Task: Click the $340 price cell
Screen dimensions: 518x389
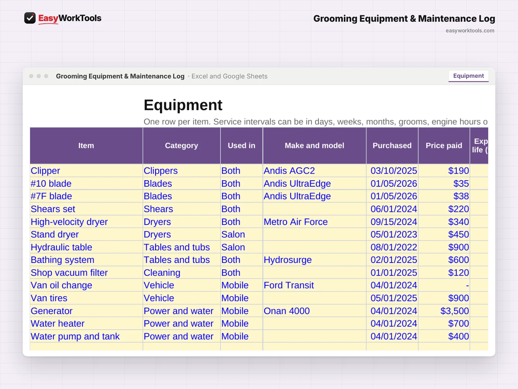Action: [444, 222]
